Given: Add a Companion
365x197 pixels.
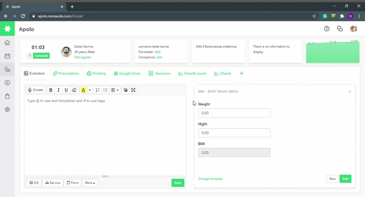Looking at the screenshot, I should click(x=159, y=57).
